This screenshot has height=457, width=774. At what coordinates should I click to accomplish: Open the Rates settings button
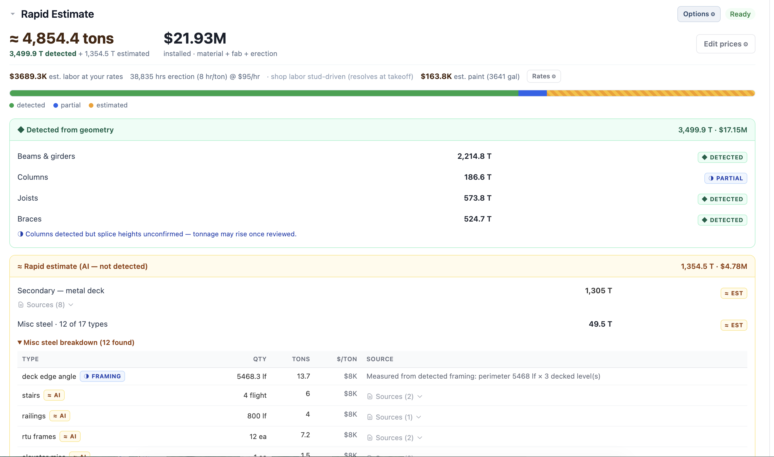tap(544, 76)
